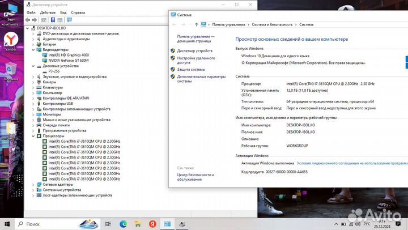This screenshot has width=408, height=230.
Task: Open the Файл menu
Action: 31,12
